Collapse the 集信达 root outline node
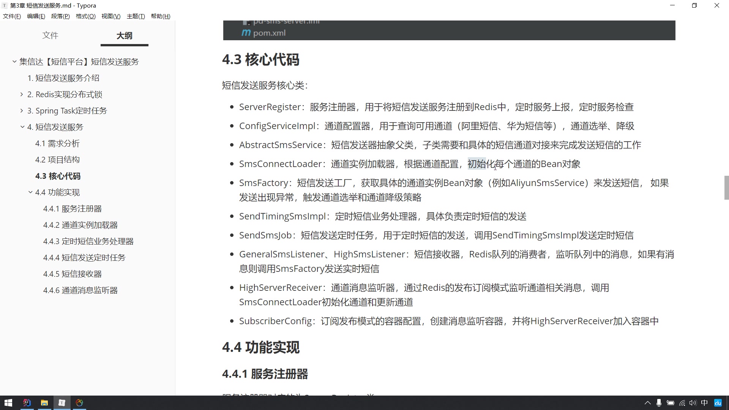This screenshot has height=410, width=729. 14,61
